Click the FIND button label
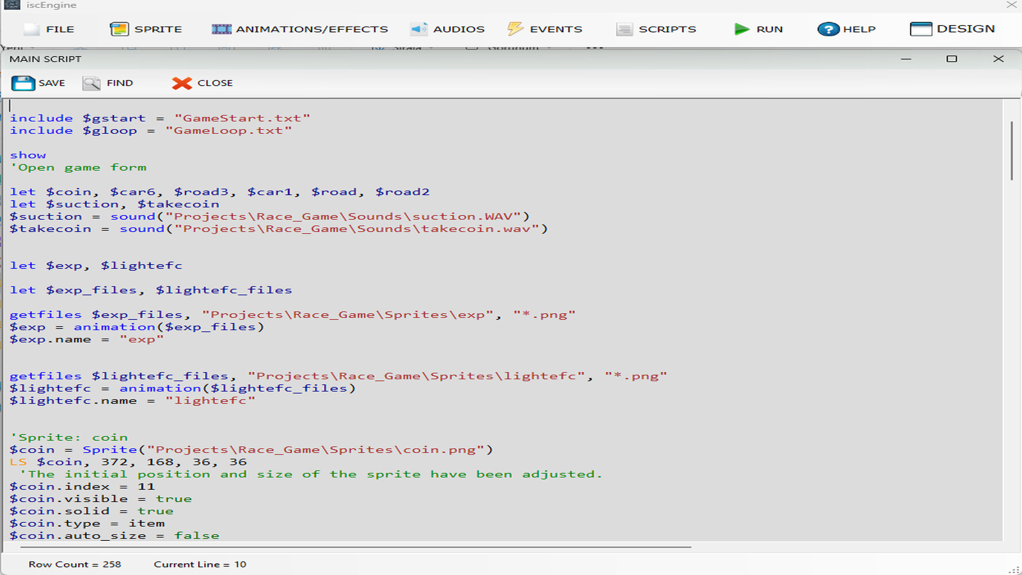 [120, 83]
